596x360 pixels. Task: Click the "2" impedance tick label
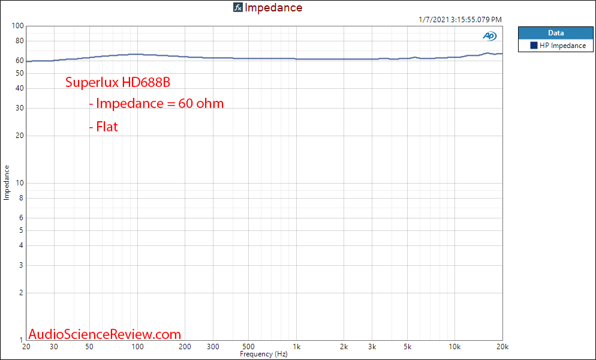(x=22, y=293)
